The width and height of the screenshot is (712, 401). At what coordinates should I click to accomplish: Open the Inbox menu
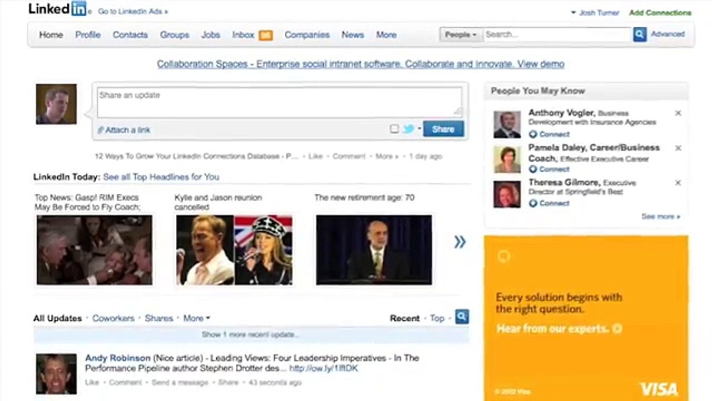pos(243,35)
